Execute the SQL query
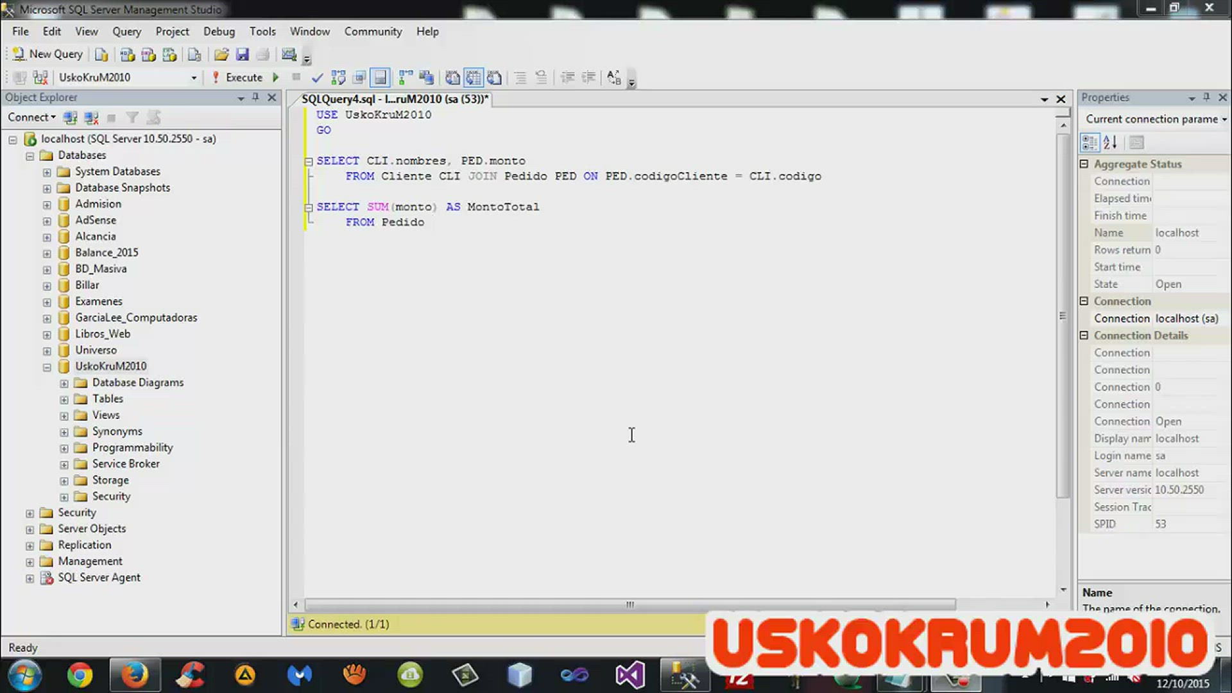The image size is (1232, 693). pyautogui.click(x=237, y=78)
